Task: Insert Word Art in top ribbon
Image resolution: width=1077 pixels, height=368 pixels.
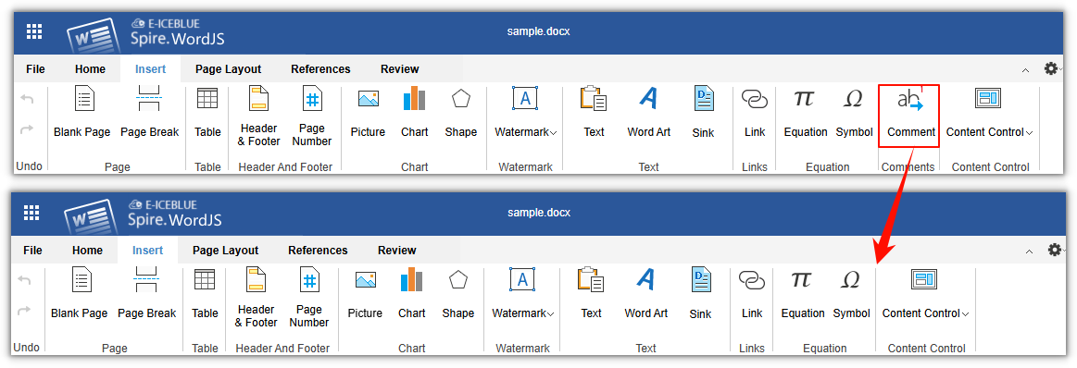Action: point(649,113)
